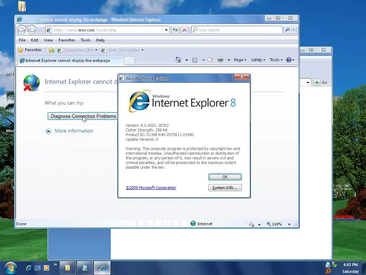The image size is (366, 275).
Task: Open the Favorites menu
Action: [x=67, y=40]
